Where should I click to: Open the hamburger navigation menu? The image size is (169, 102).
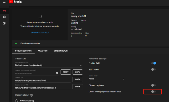(4, 2)
